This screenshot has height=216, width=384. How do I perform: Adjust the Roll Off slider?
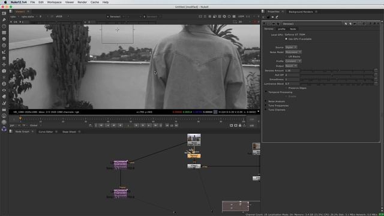pos(337,75)
